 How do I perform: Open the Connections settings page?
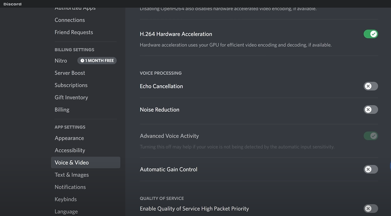(70, 20)
